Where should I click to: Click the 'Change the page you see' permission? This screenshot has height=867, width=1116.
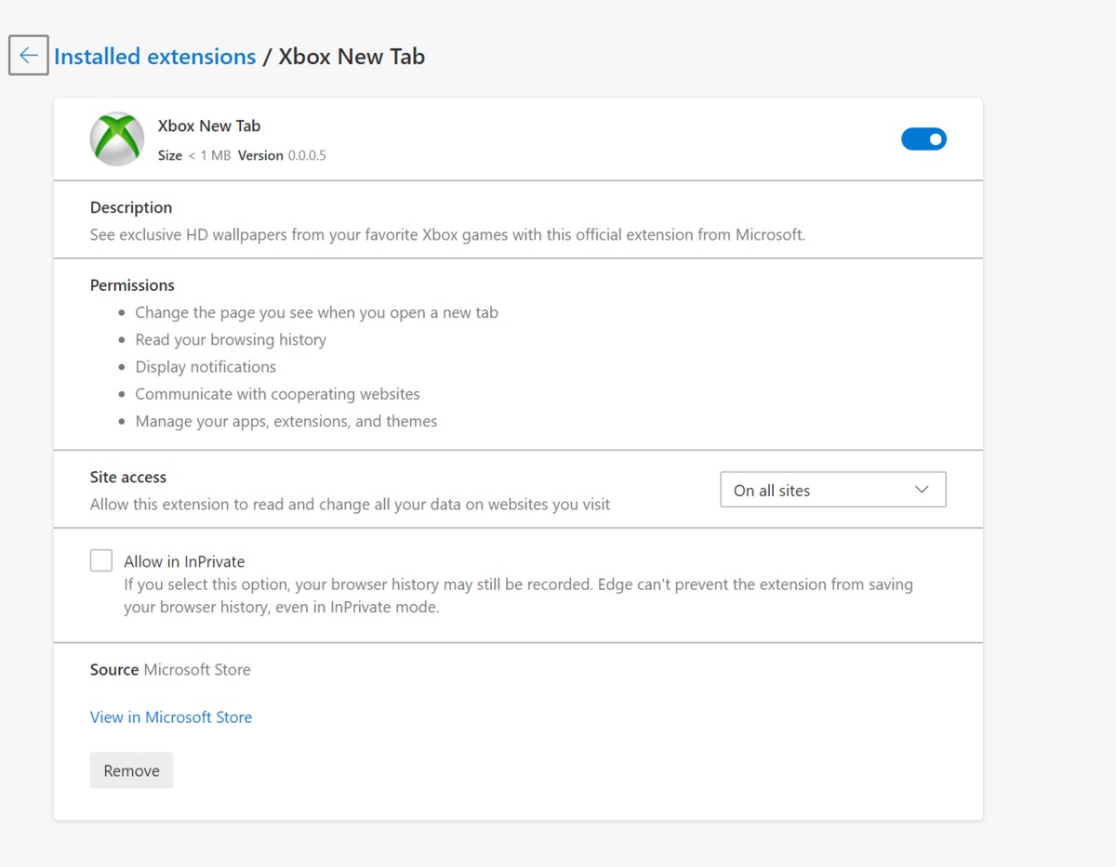317,312
